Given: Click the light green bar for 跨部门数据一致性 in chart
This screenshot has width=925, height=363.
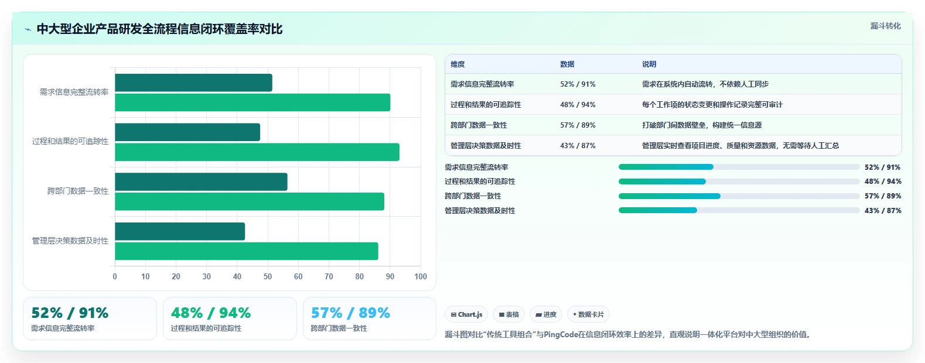Looking at the screenshot, I should (x=250, y=201).
